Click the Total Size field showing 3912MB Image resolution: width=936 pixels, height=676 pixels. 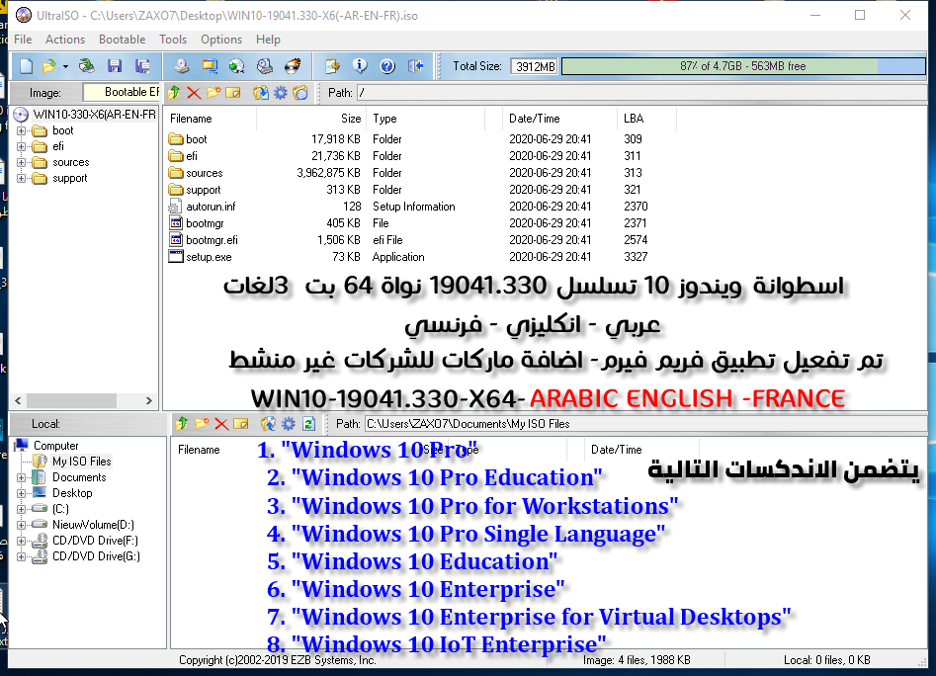click(535, 66)
